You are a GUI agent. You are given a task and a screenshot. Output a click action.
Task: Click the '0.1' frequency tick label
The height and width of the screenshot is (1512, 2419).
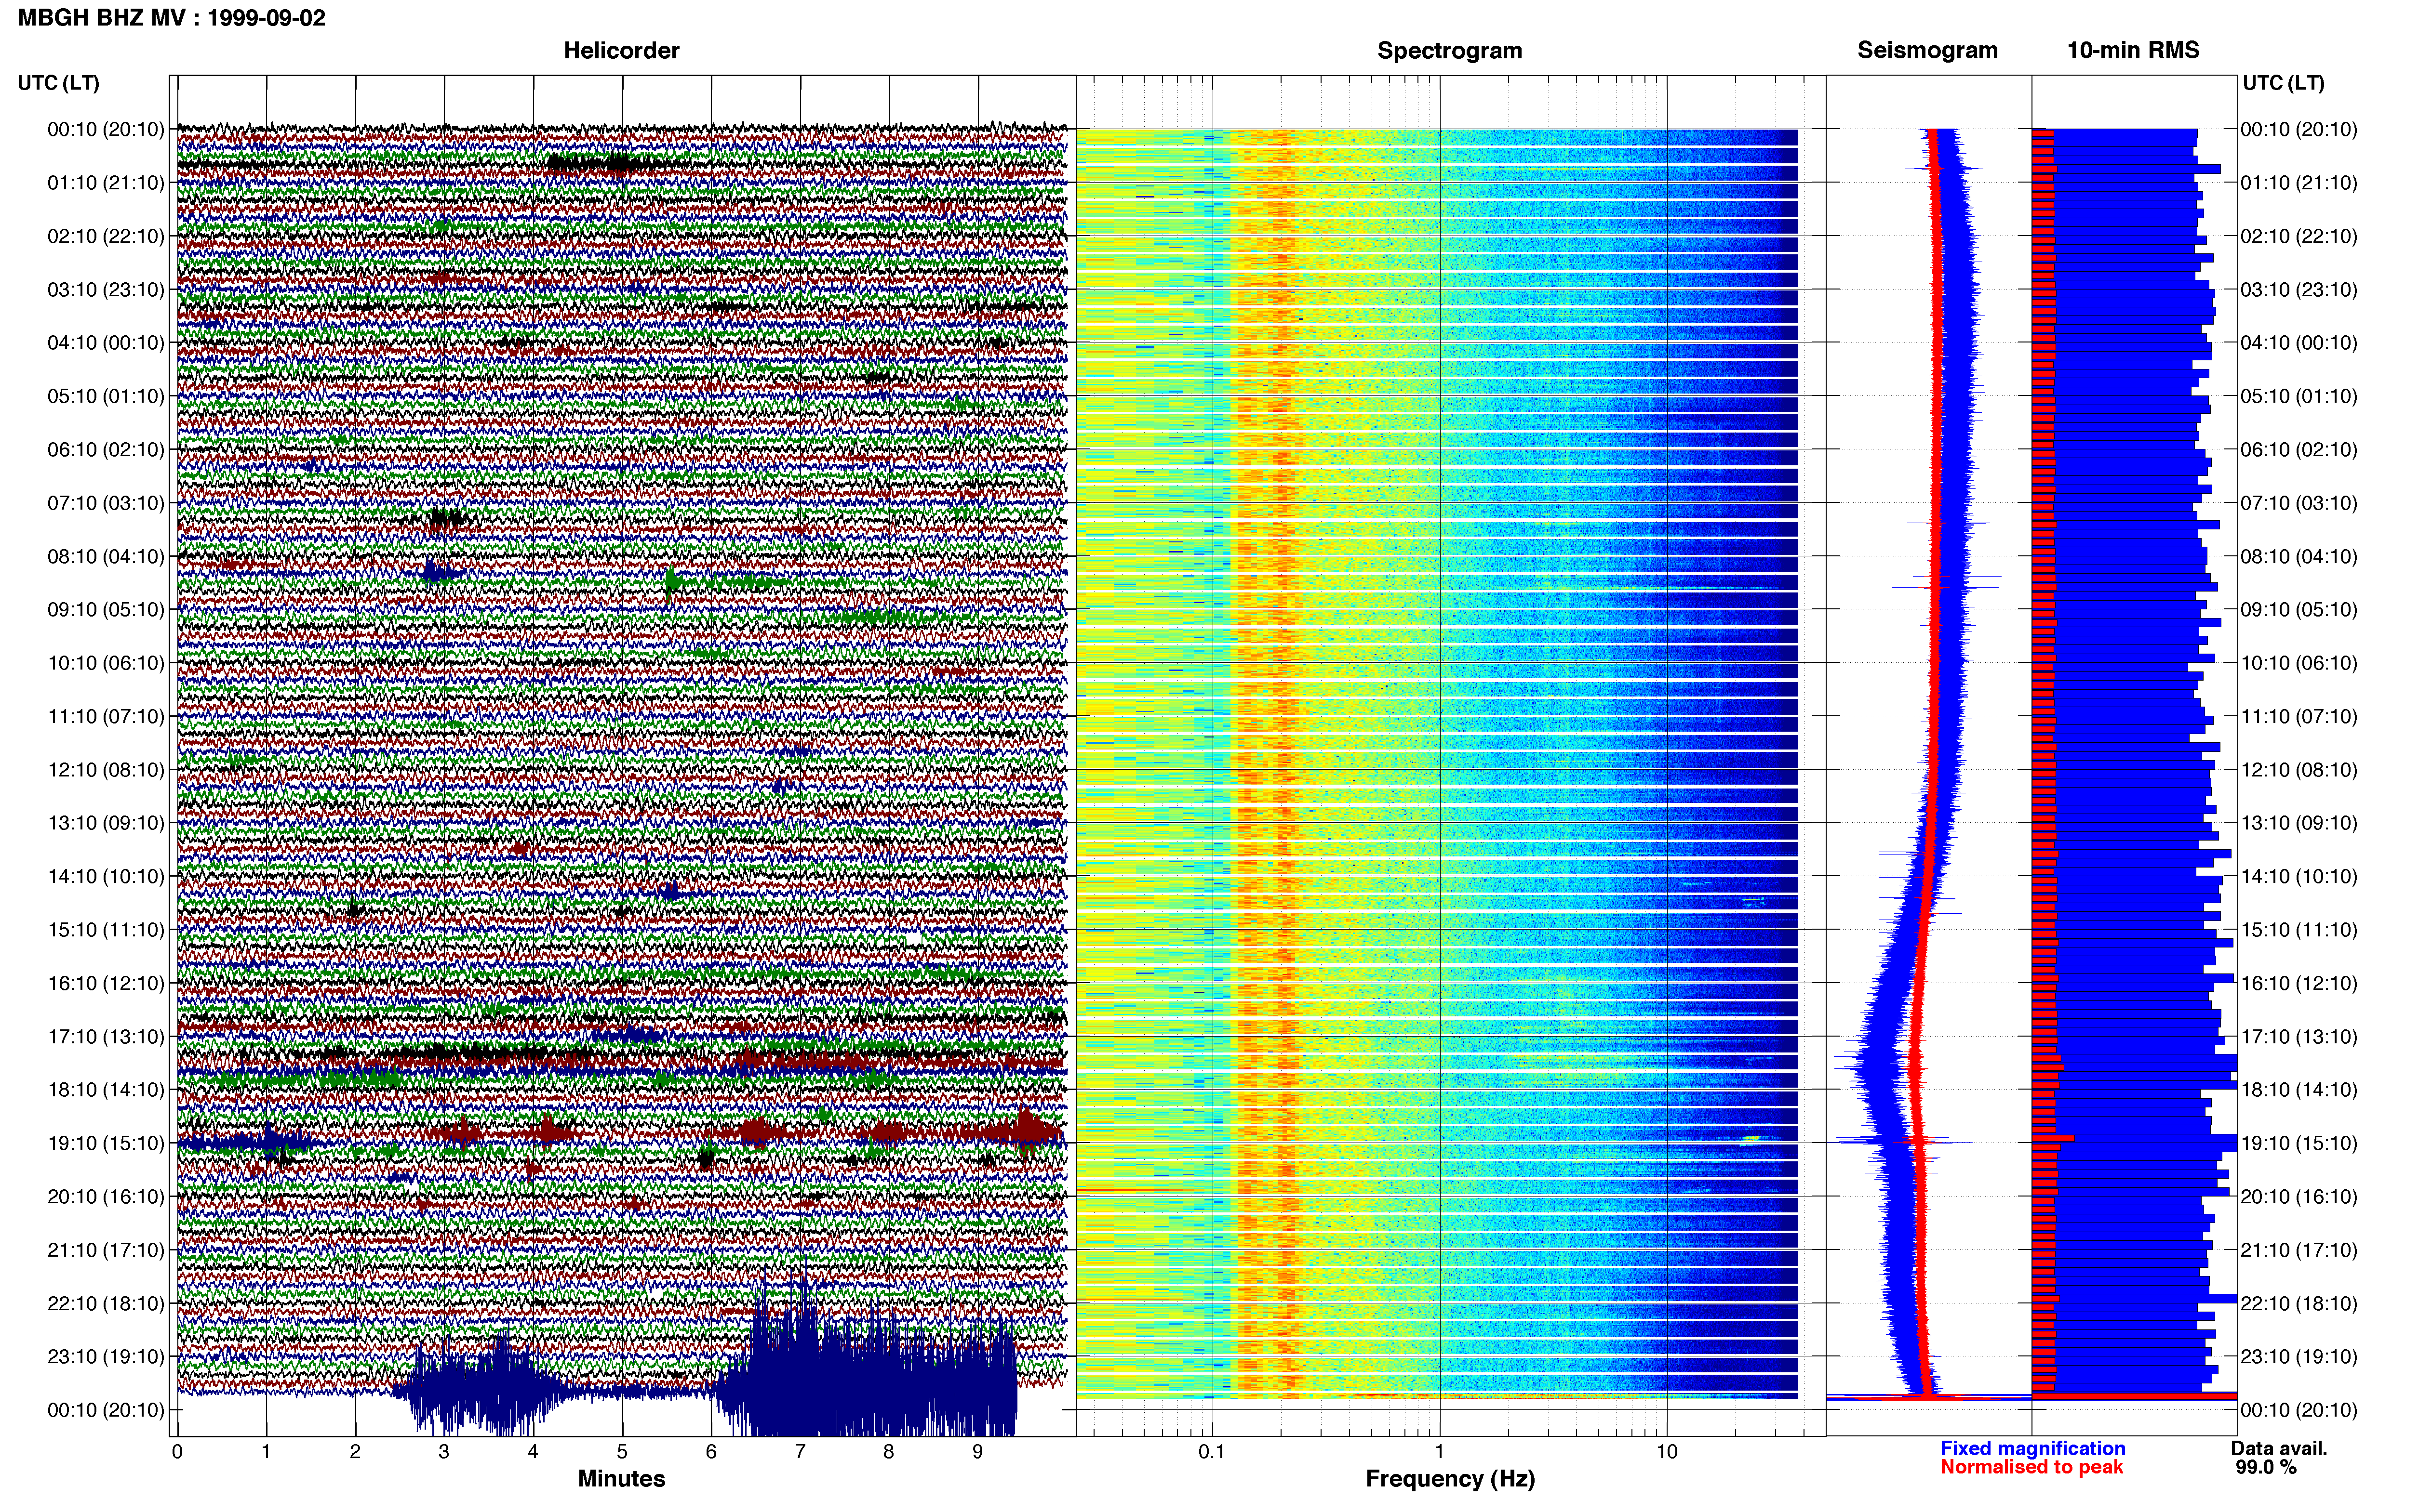pos(1212,1452)
